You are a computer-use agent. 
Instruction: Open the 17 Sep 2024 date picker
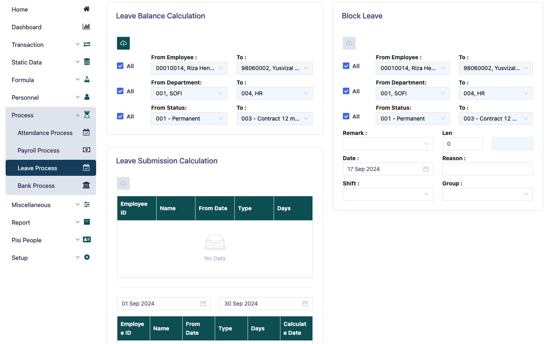pyautogui.click(x=387, y=169)
